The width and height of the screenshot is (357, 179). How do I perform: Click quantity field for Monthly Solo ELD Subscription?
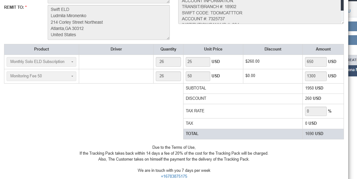168,62
